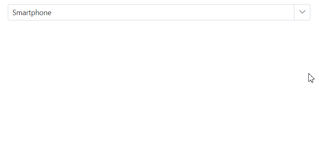
Task: Click the Smartphone combo box text field
Action: 151,12
